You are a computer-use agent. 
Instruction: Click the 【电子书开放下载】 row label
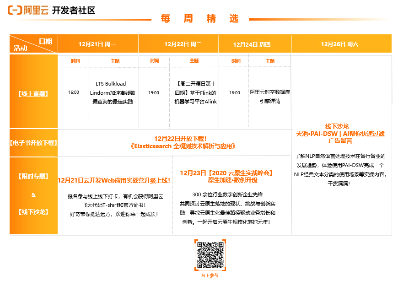click(33, 143)
